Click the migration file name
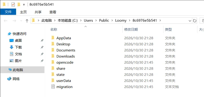This screenshot has width=204, height=97. click(x=65, y=87)
